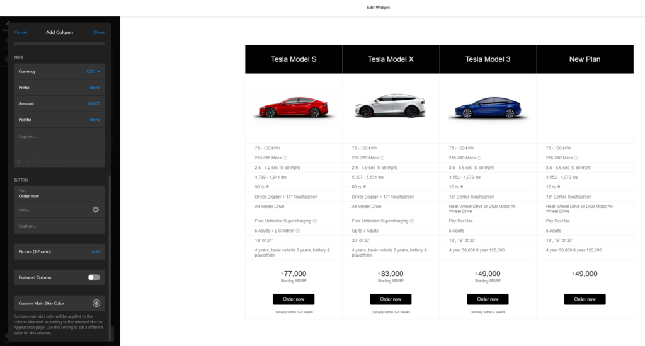Select the Tesla Model X column header

click(x=391, y=59)
